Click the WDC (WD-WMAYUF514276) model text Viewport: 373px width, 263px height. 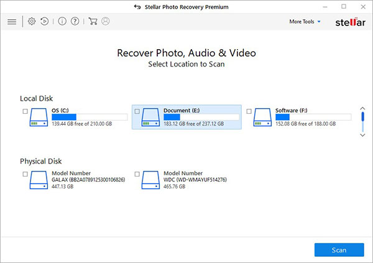[x=195, y=180]
